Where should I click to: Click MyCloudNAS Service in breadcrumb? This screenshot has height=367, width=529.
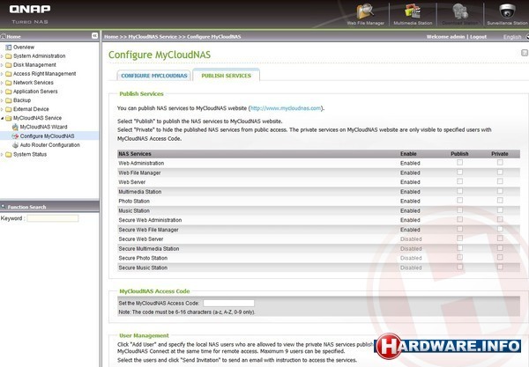click(153, 37)
